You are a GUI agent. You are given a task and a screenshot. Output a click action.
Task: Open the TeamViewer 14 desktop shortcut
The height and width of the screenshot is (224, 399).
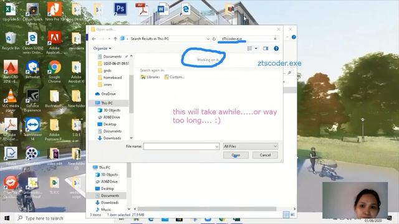[32, 129]
